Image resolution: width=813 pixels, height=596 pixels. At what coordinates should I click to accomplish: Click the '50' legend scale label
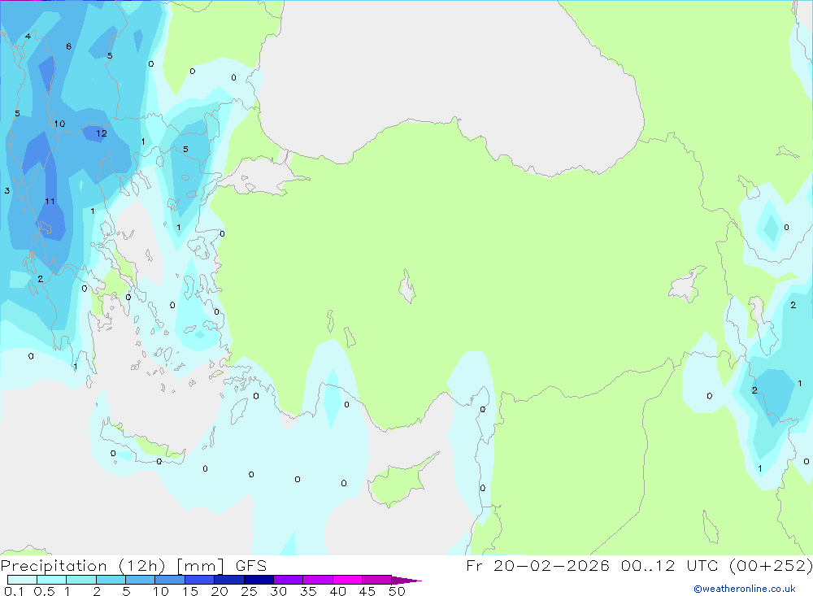(x=397, y=591)
